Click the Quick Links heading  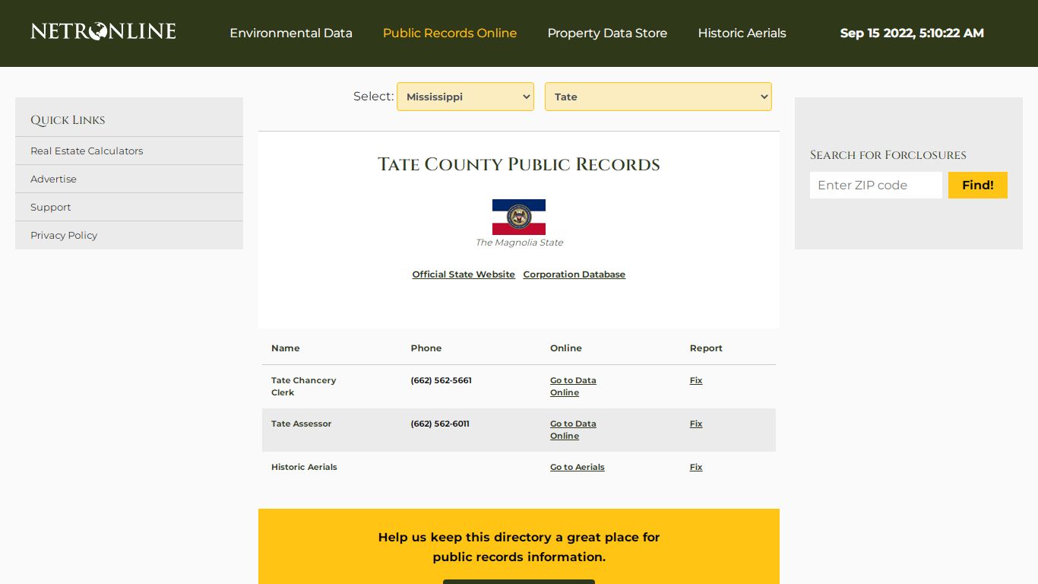tap(68, 120)
